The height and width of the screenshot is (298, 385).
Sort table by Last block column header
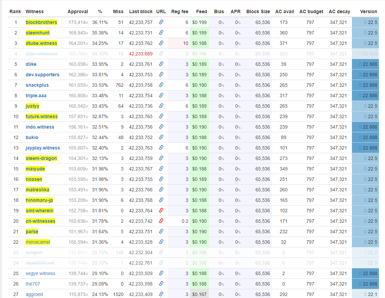(141, 11)
